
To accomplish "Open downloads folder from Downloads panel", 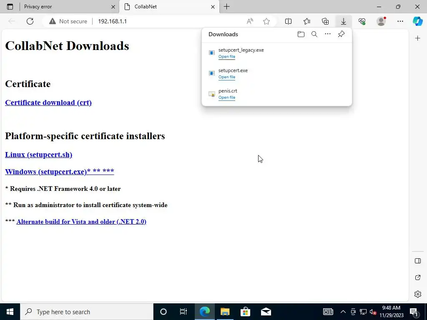I will (301, 34).
